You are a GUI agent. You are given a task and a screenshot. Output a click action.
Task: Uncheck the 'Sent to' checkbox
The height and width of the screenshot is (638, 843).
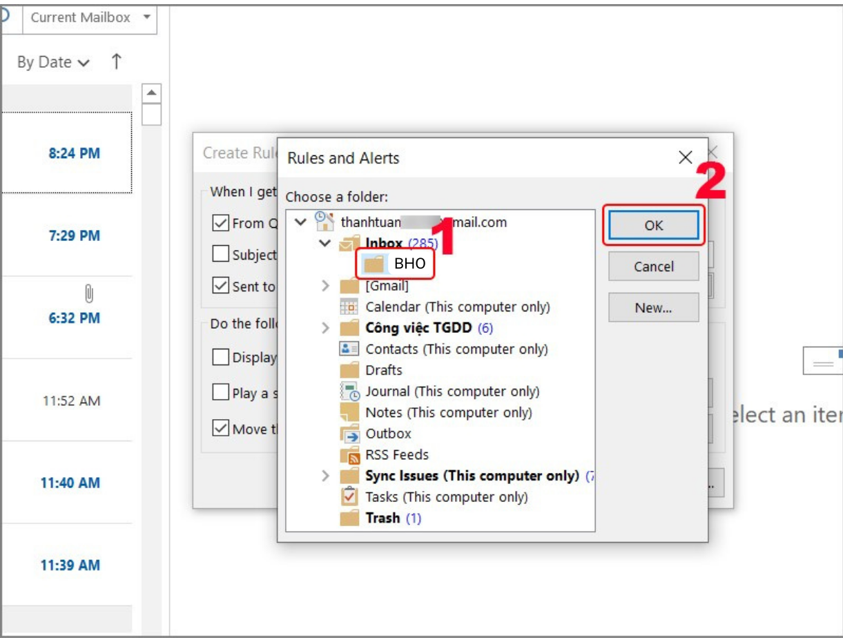[x=220, y=286]
